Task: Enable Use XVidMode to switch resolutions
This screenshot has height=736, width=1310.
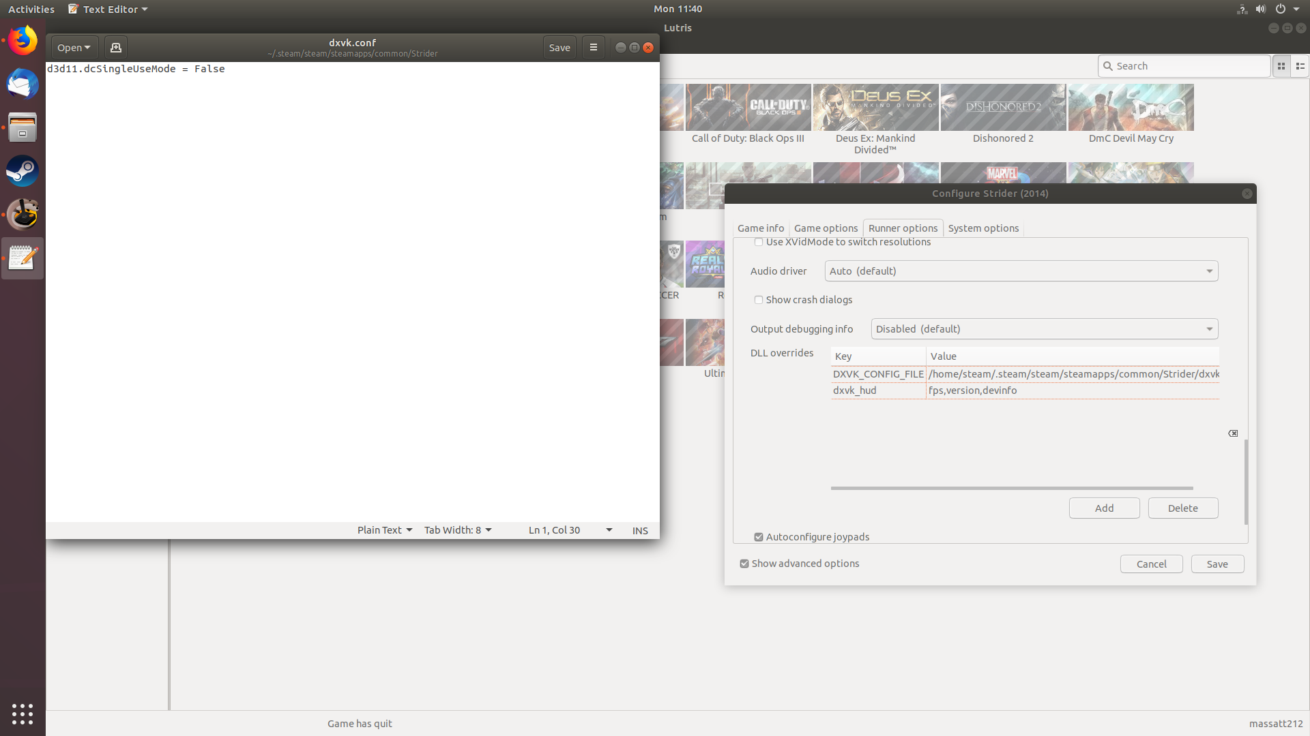Action: pyautogui.click(x=758, y=242)
